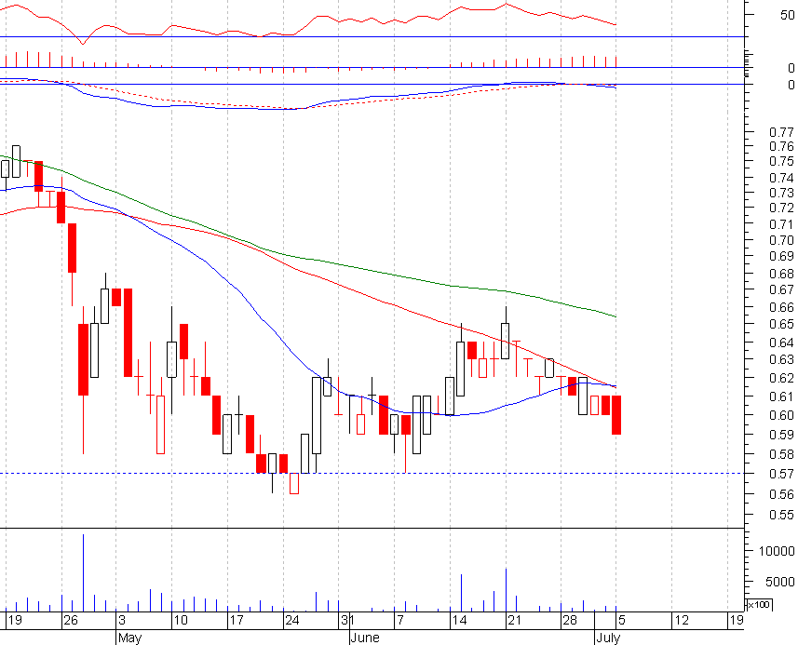The height and width of the screenshot is (645, 798).
Task: Select the June month label
Action: (x=365, y=638)
